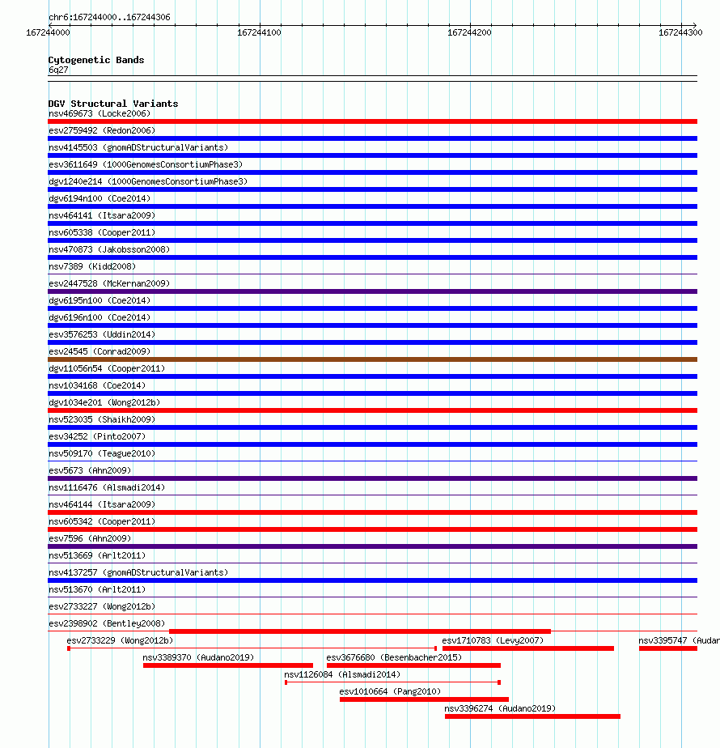
Task: Click the red bar under nsv469673 (Locke2006)
Action: pyautogui.click(x=372, y=121)
